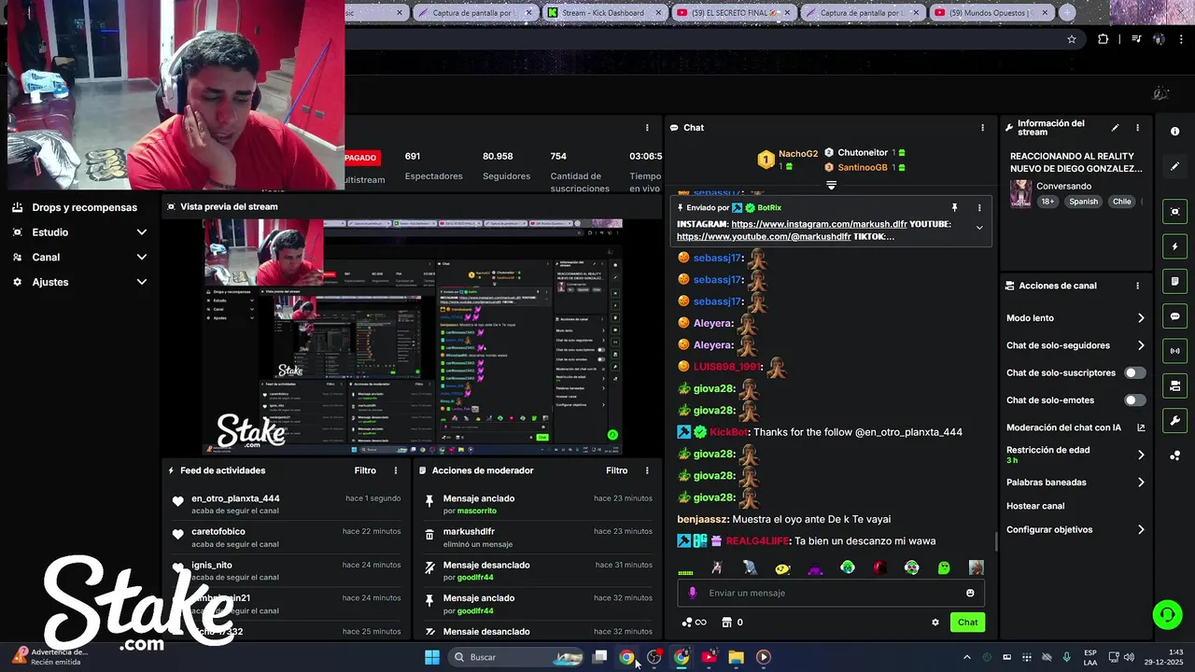Click the pencil edit icon in right sidebar
The height and width of the screenshot is (672, 1195).
(x=1174, y=166)
